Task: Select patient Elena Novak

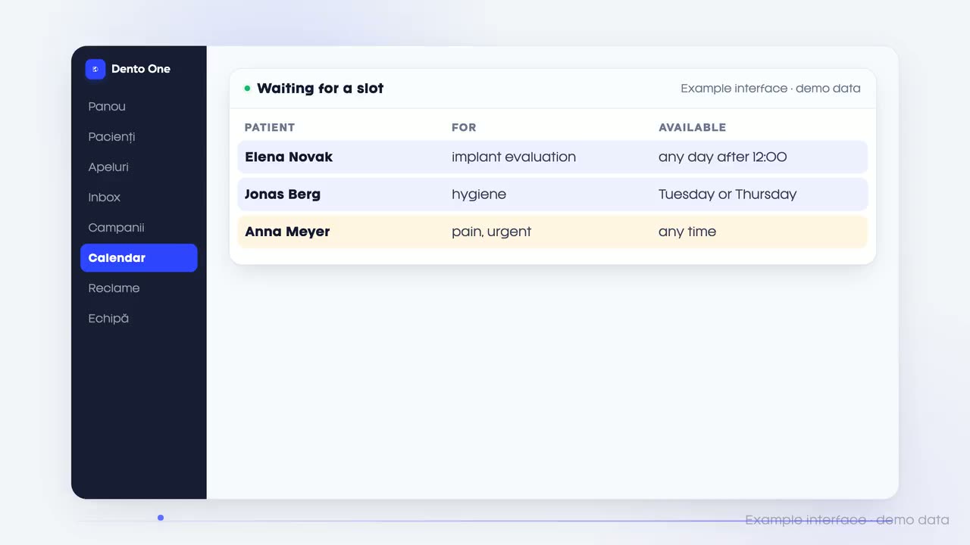Action: pos(289,157)
